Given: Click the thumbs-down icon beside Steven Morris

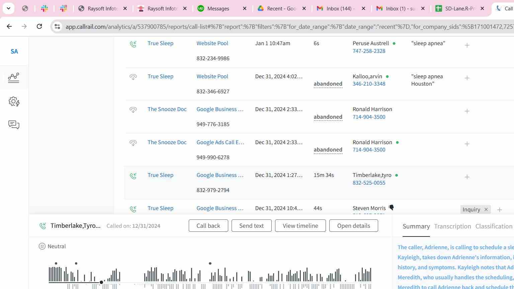Looking at the screenshot, I should (391, 208).
